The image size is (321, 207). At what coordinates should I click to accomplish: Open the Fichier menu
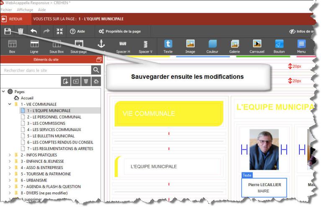6,10
